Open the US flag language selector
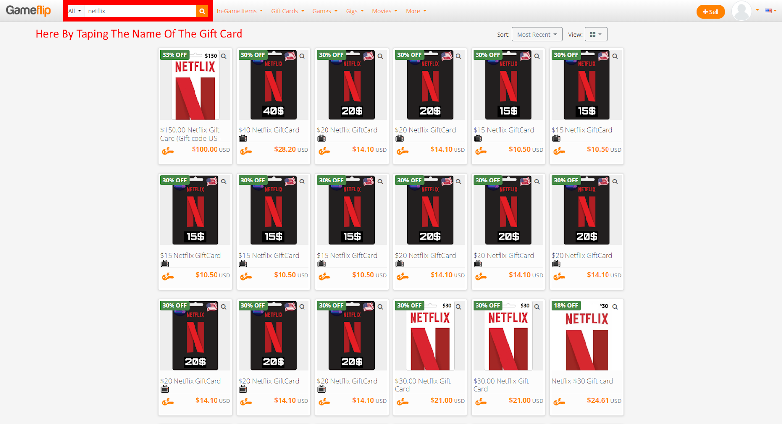Viewport: 782px width, 424px height. pos(771,11)
